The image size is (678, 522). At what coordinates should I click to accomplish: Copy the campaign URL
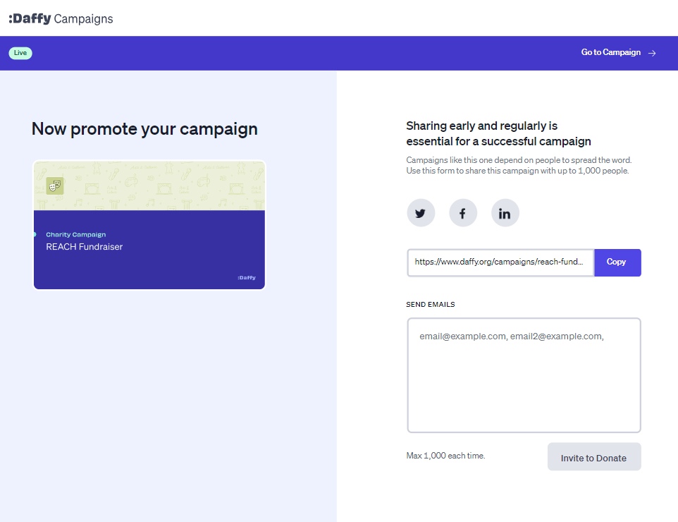pos(617,262)
